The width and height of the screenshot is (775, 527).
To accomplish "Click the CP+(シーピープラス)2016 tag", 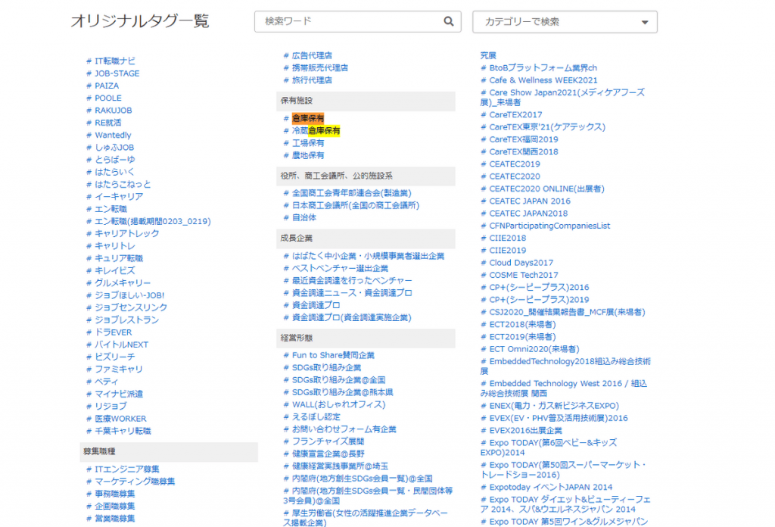I will pyautogui.click(x=539, y=287).
